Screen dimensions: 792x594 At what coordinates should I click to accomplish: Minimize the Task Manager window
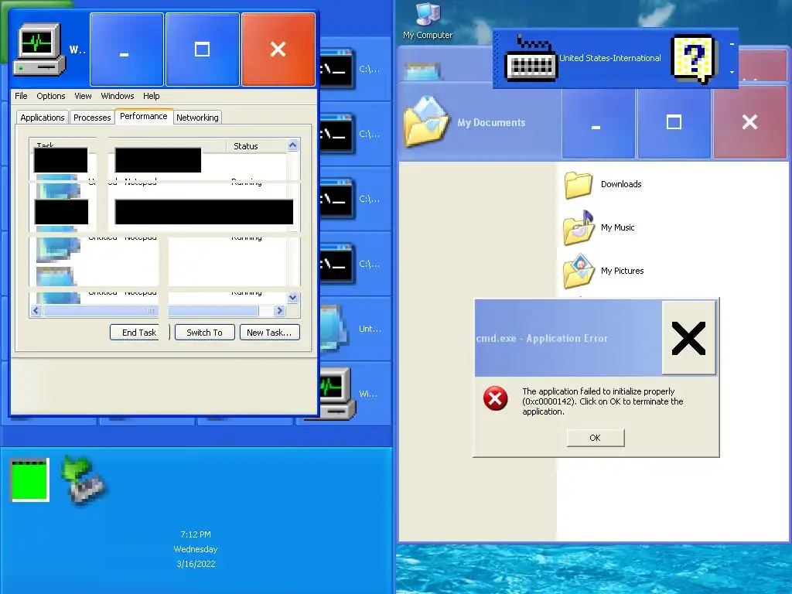click(127, 49)
